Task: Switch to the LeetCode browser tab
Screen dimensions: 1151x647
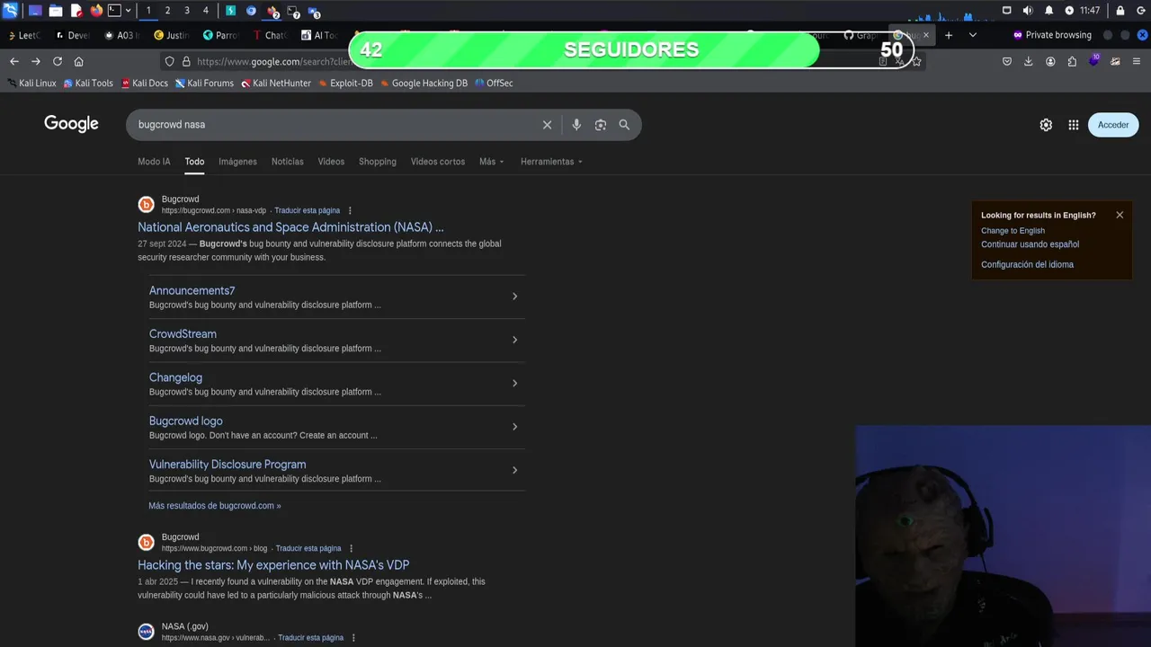Action: [24, 35]
